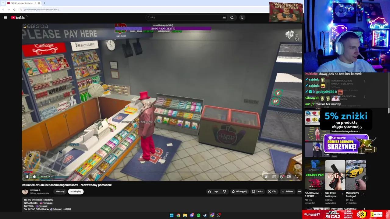This screenshot has height=219, width=390.
Task: Share the video via Udostępnij
Action: (x=239, y=192)
